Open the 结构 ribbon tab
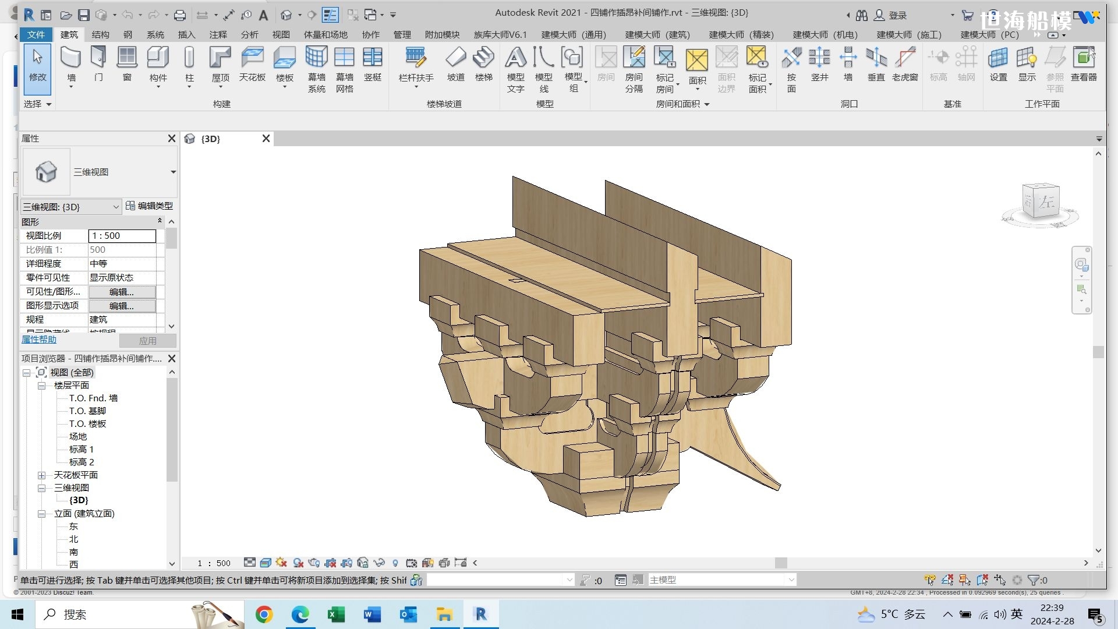This screenshot has width=1118, height=629. coord(100,34)
